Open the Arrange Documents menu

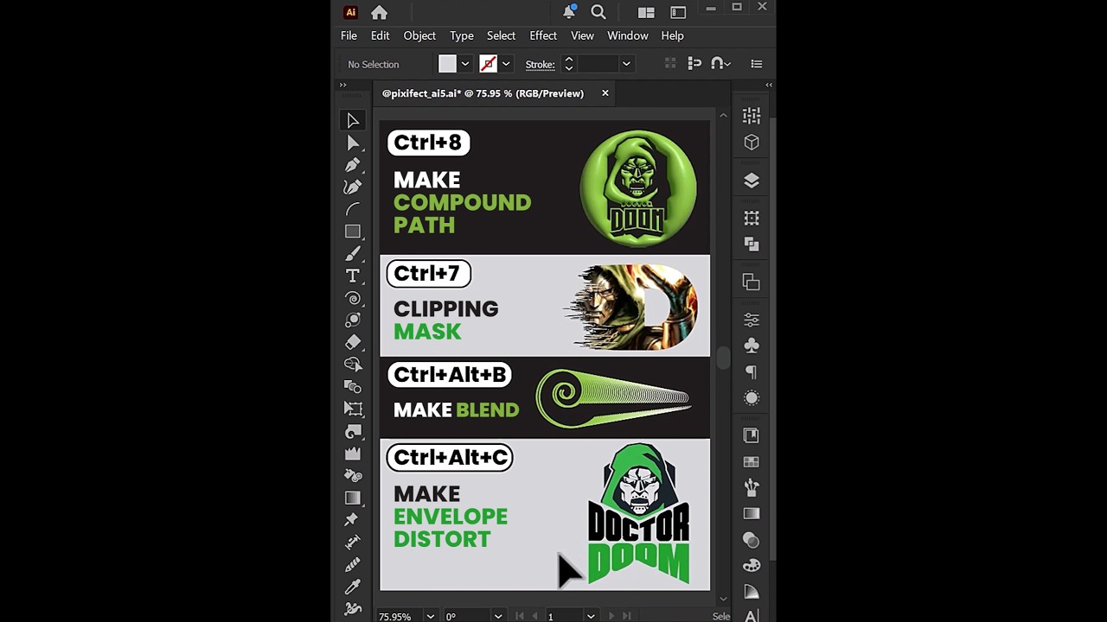(646, 12)
